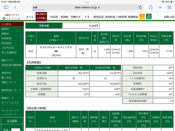The width and height of the screenshot is (175, 131).
Task: Open the 情報検索 tab
Action: click(133, 17)
